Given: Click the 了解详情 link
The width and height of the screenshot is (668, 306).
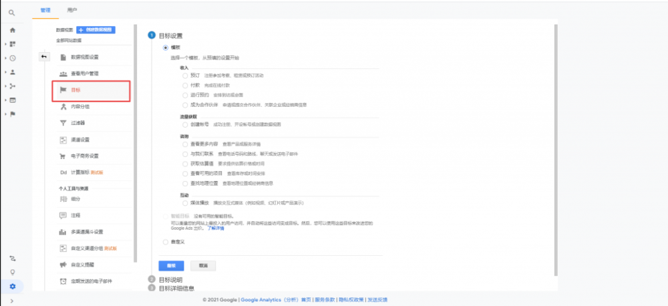Looking at the screenshot, I should [x=215, y=228].
